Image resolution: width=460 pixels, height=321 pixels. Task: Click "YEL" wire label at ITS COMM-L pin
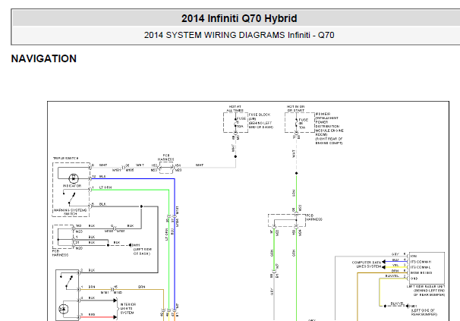pyautogui.click(x=395, y=266)
